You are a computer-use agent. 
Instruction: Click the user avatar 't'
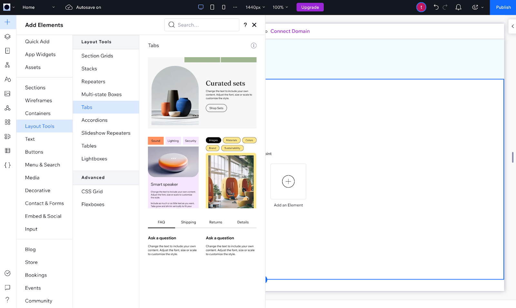421,7
